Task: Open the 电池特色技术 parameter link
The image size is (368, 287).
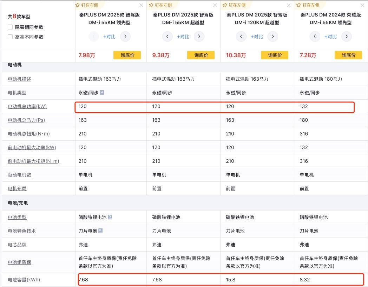Action: pyautogui.click(x=22, y=231)
